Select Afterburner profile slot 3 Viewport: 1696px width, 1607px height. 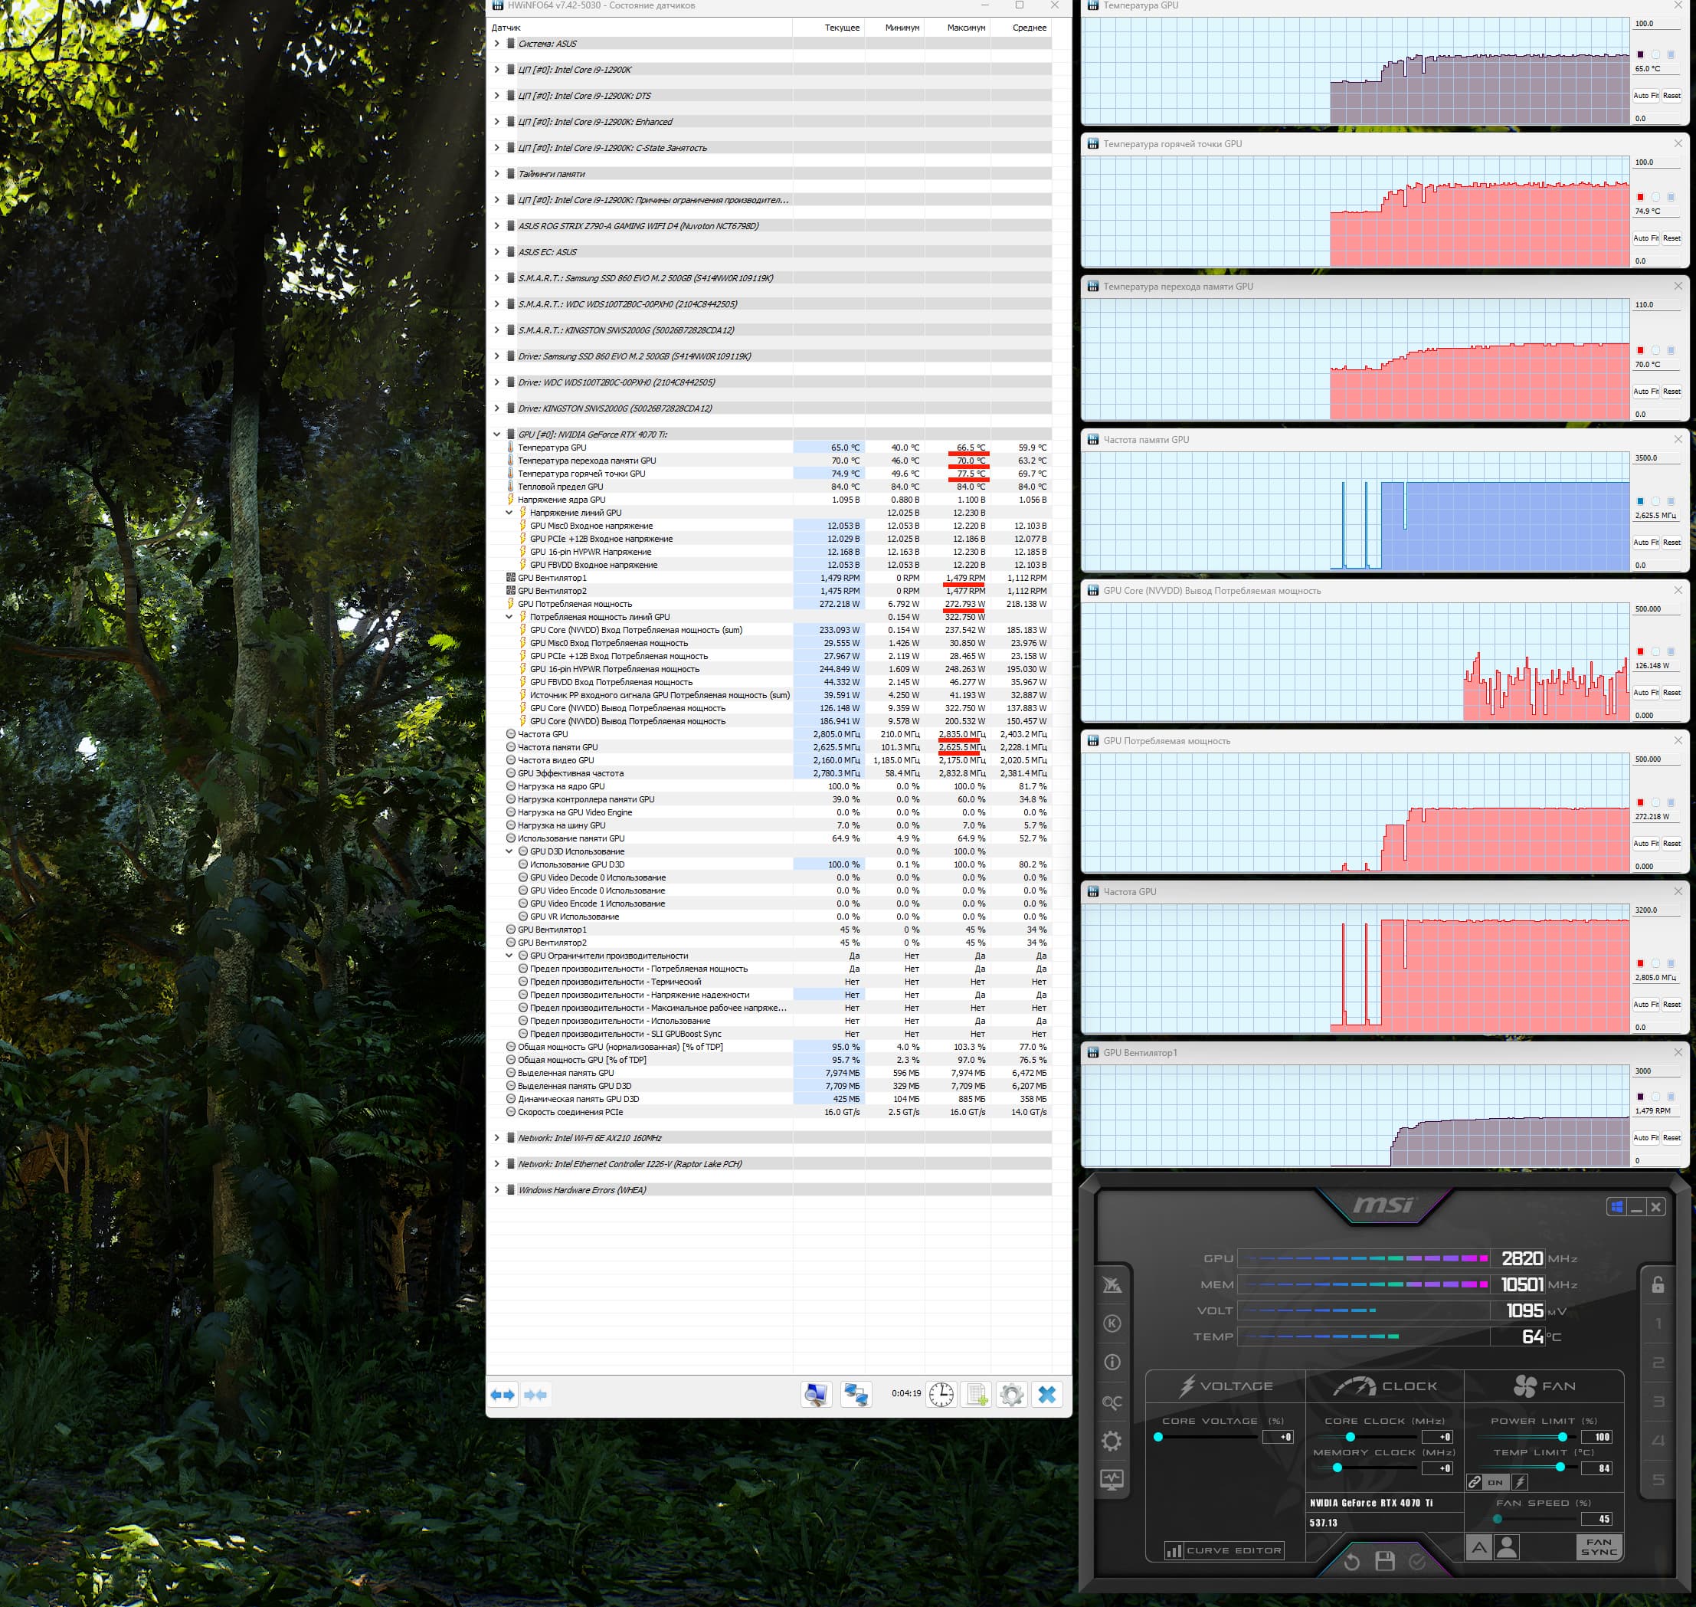click(x=1658, y=1402)
